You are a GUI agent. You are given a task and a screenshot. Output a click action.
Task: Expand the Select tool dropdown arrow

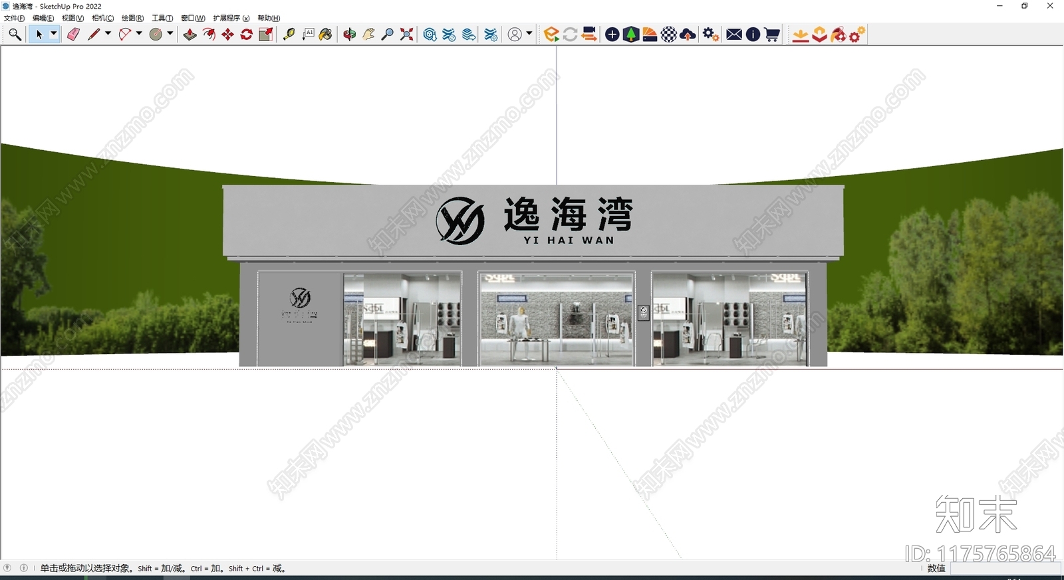tap(54, 34)
